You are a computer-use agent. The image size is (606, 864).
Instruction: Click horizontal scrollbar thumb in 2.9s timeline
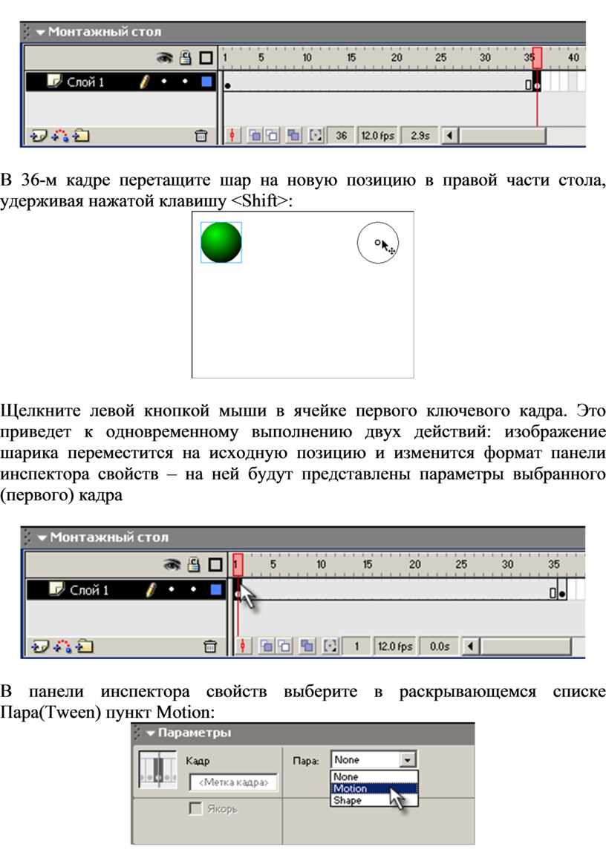[502, 135]
